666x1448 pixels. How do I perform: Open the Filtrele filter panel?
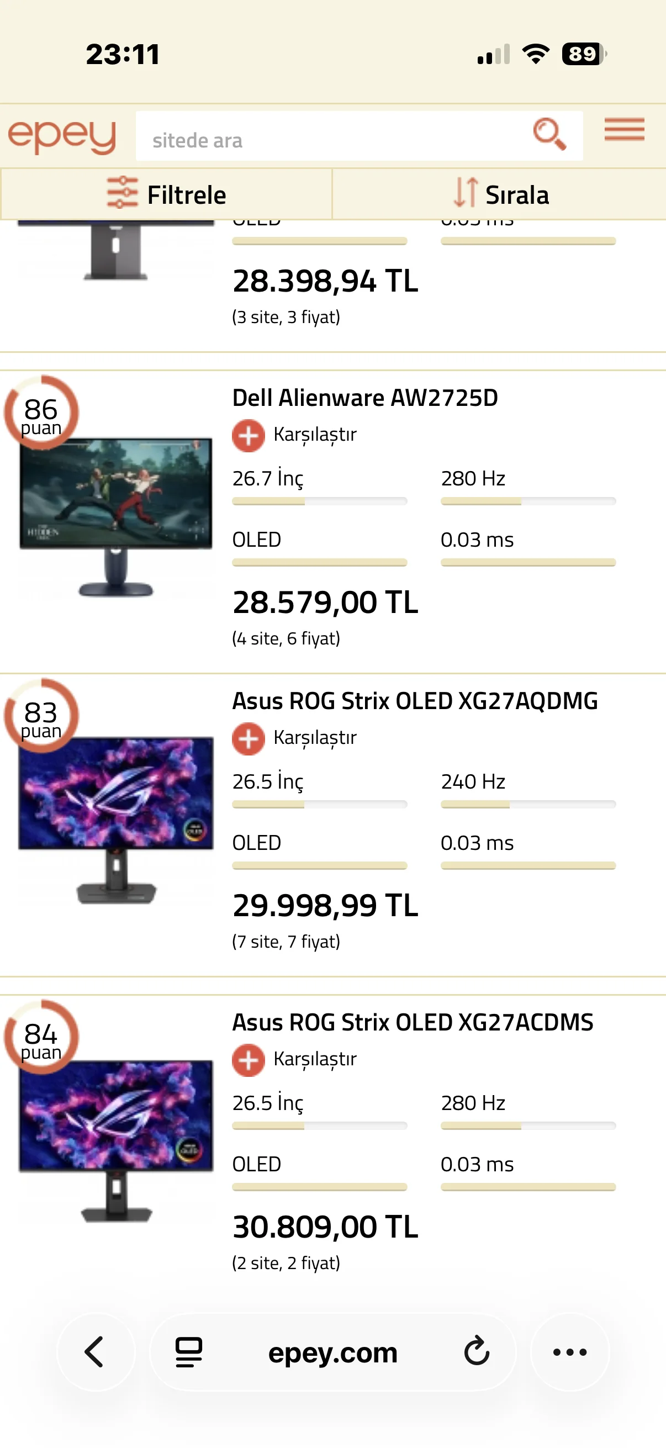coord(167,194)
